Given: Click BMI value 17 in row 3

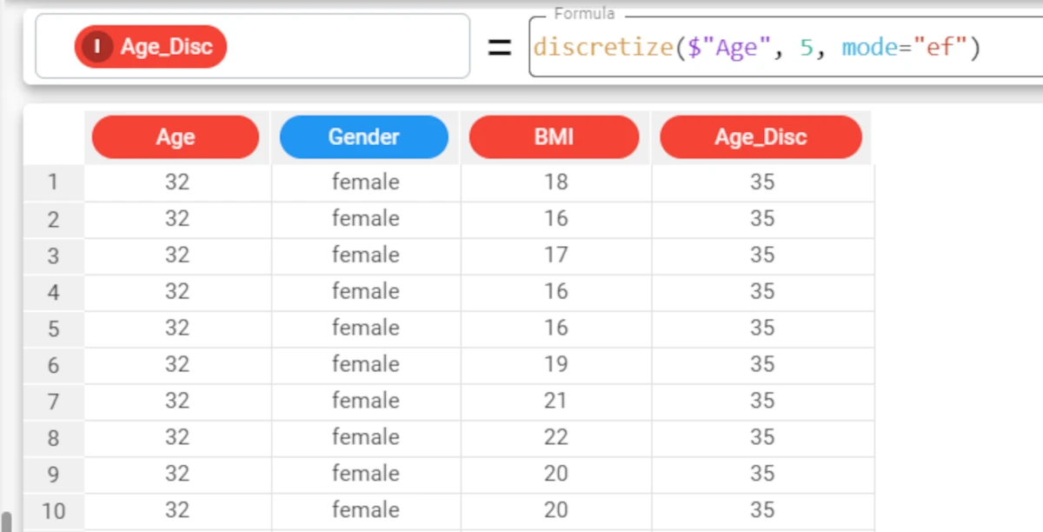Looking at the screenshot, I should click(556, 255).
